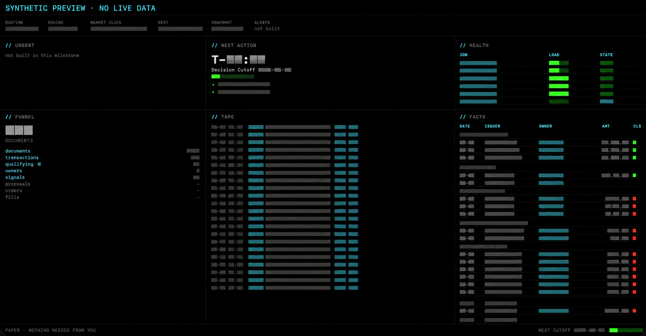
Task: Click the MARKET CLOCK label
Action: pos(106,23)
